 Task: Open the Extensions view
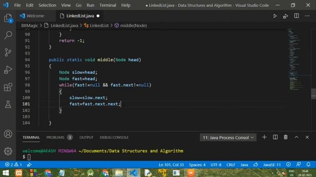8,87
